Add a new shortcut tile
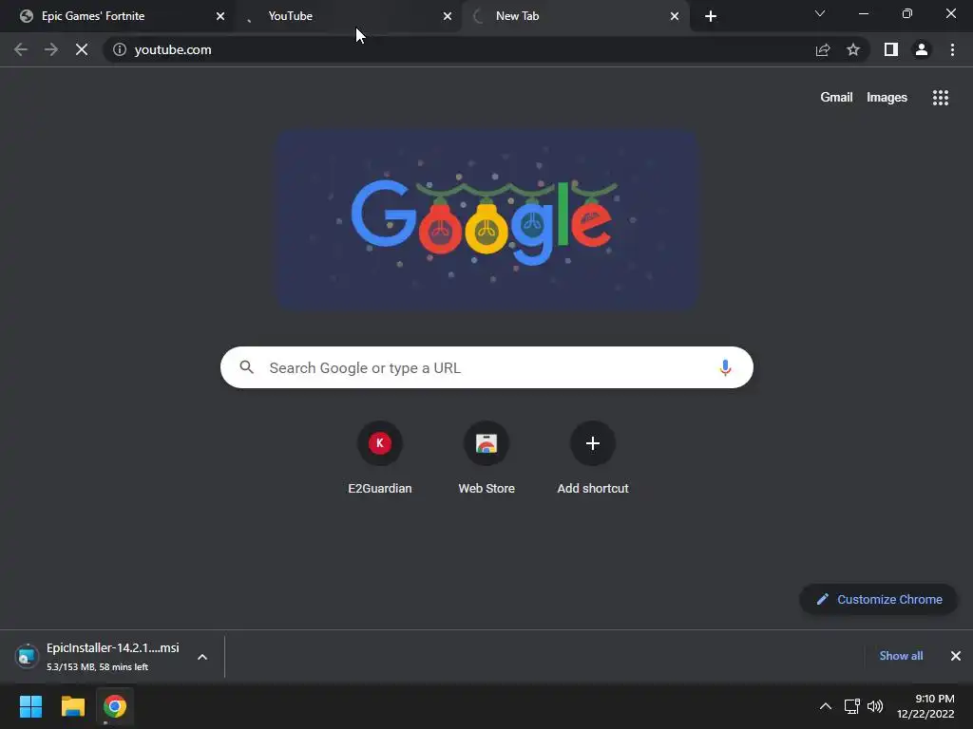Screen dimensions: 973x729 tap(593, 458)
